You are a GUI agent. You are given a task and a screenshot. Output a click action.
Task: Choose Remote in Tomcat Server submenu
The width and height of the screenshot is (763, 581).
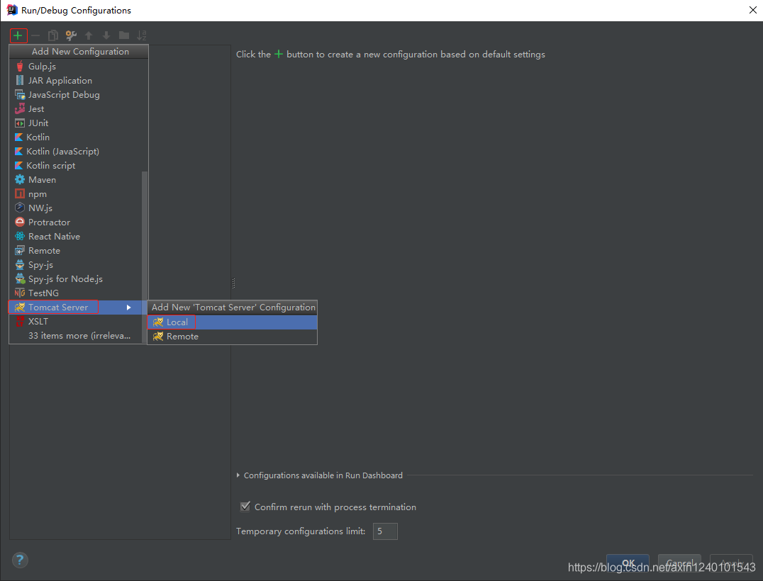click(x=232, y=337)
